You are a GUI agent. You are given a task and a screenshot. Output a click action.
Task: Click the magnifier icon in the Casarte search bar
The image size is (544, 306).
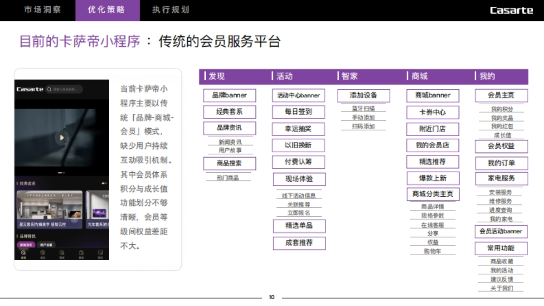[x=49, y=89]
